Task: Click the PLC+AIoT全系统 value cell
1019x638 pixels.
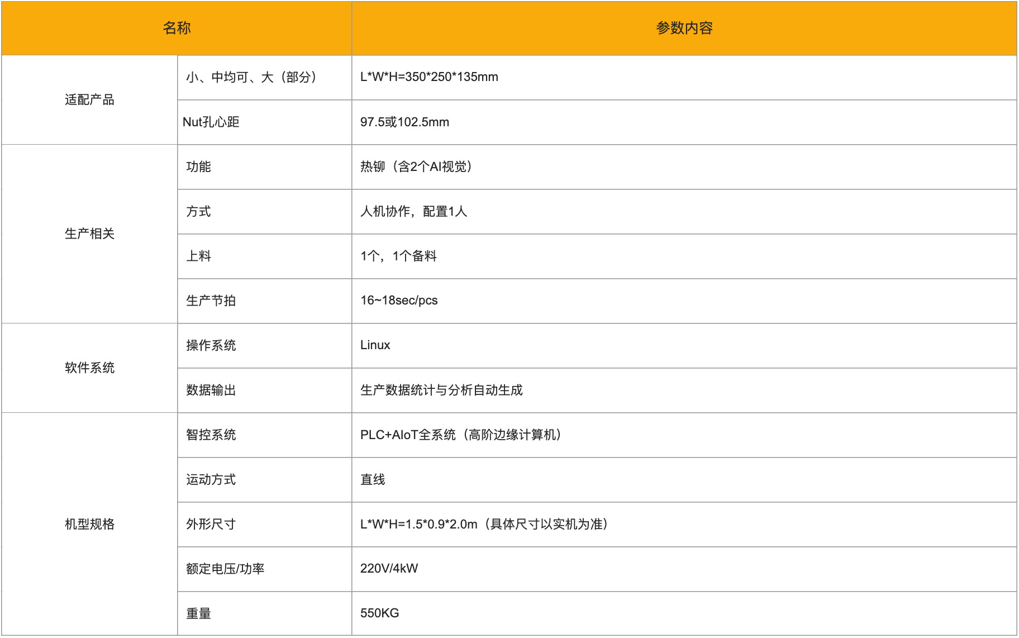Action: pyautogui.click(x=461, y=435)
